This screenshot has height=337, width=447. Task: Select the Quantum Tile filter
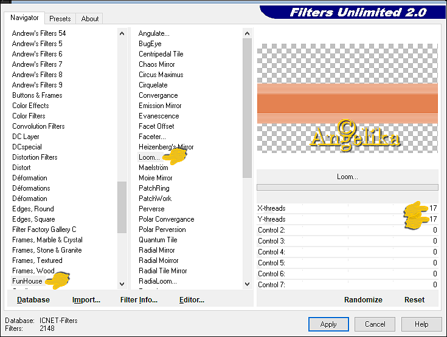coord(158,240)
